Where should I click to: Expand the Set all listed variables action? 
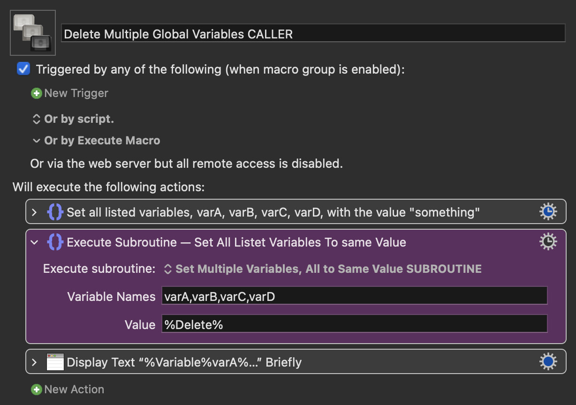(34, 212)
